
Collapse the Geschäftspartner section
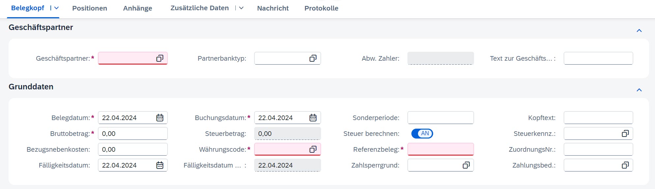pos(639,31)
